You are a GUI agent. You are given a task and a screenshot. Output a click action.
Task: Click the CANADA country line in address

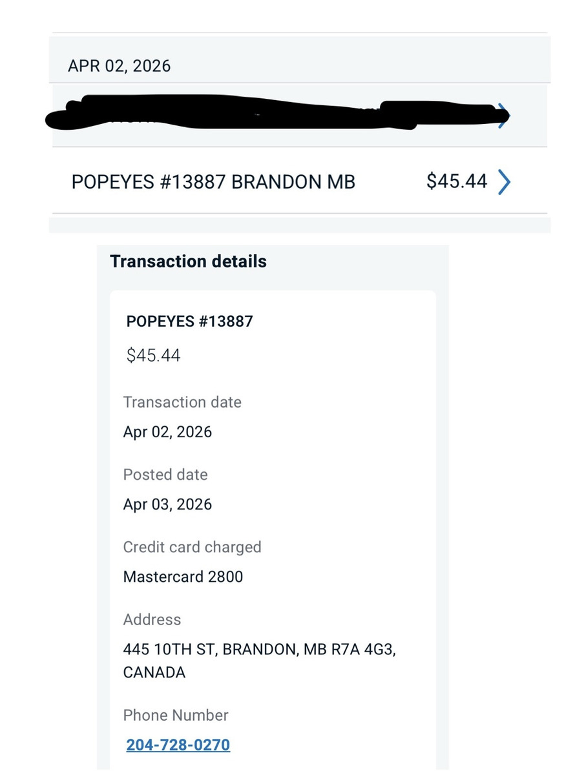pos(154,672)
